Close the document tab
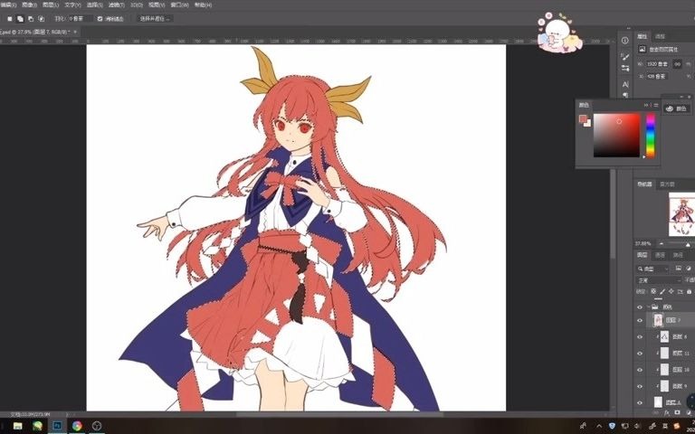 point(75,32)
